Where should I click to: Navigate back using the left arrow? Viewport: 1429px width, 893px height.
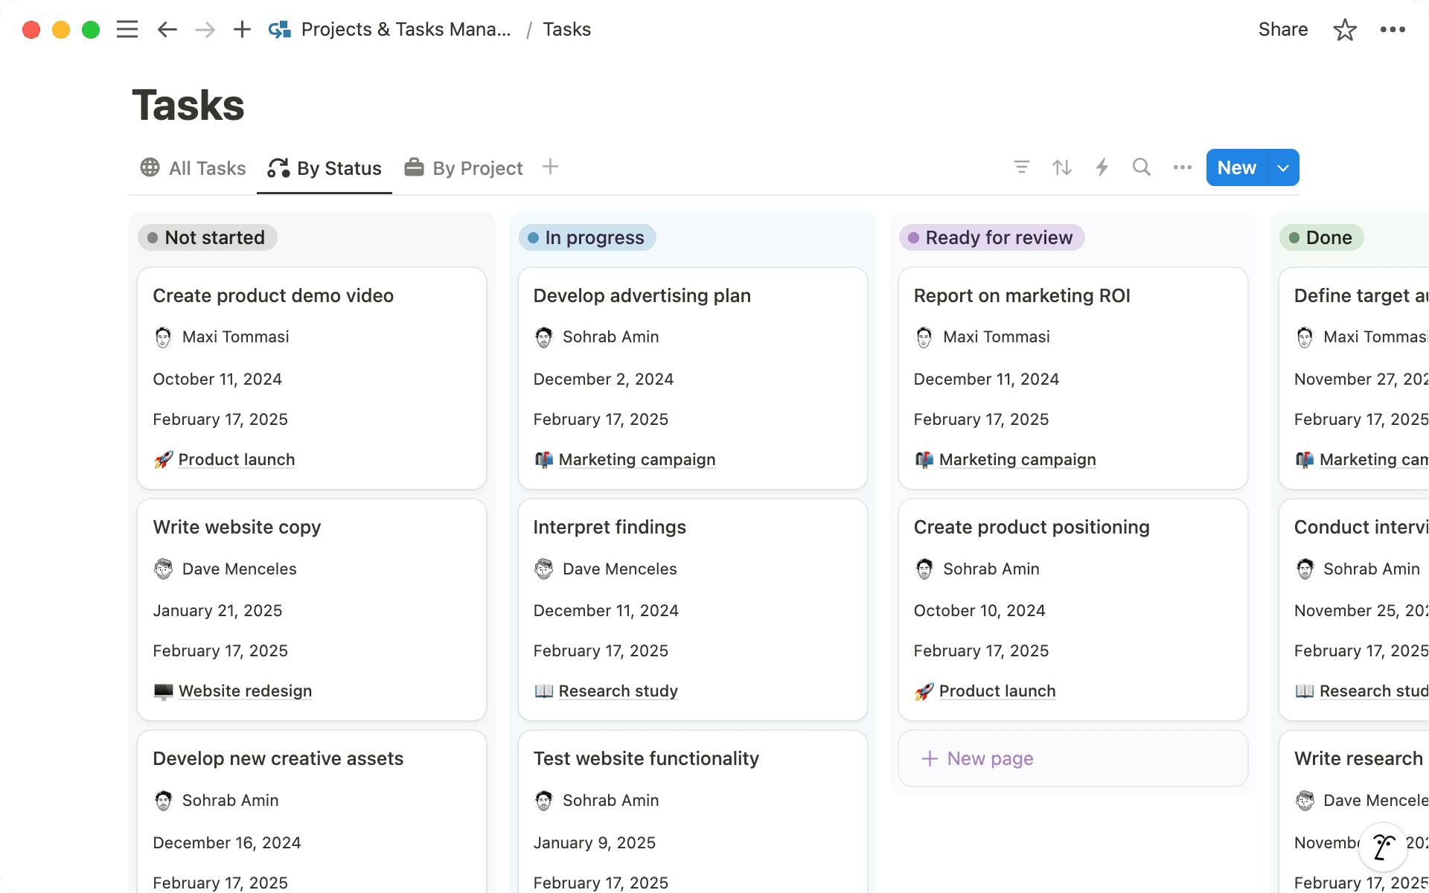(167, 29)
